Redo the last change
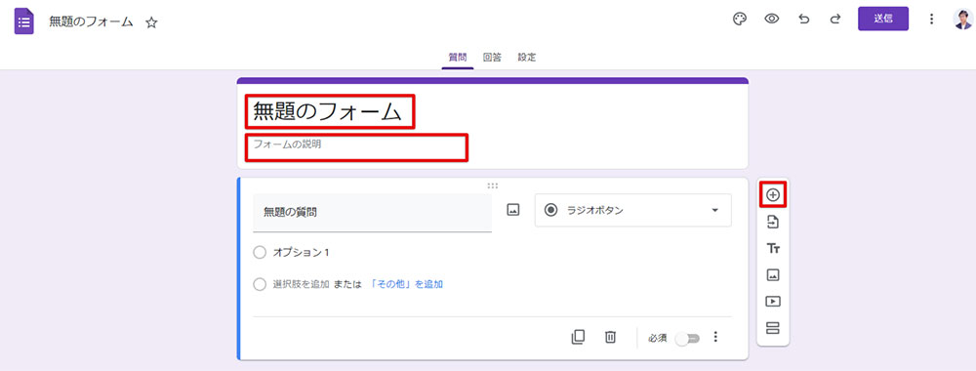Viewport: 976px width, 371px height. (835, 19)
